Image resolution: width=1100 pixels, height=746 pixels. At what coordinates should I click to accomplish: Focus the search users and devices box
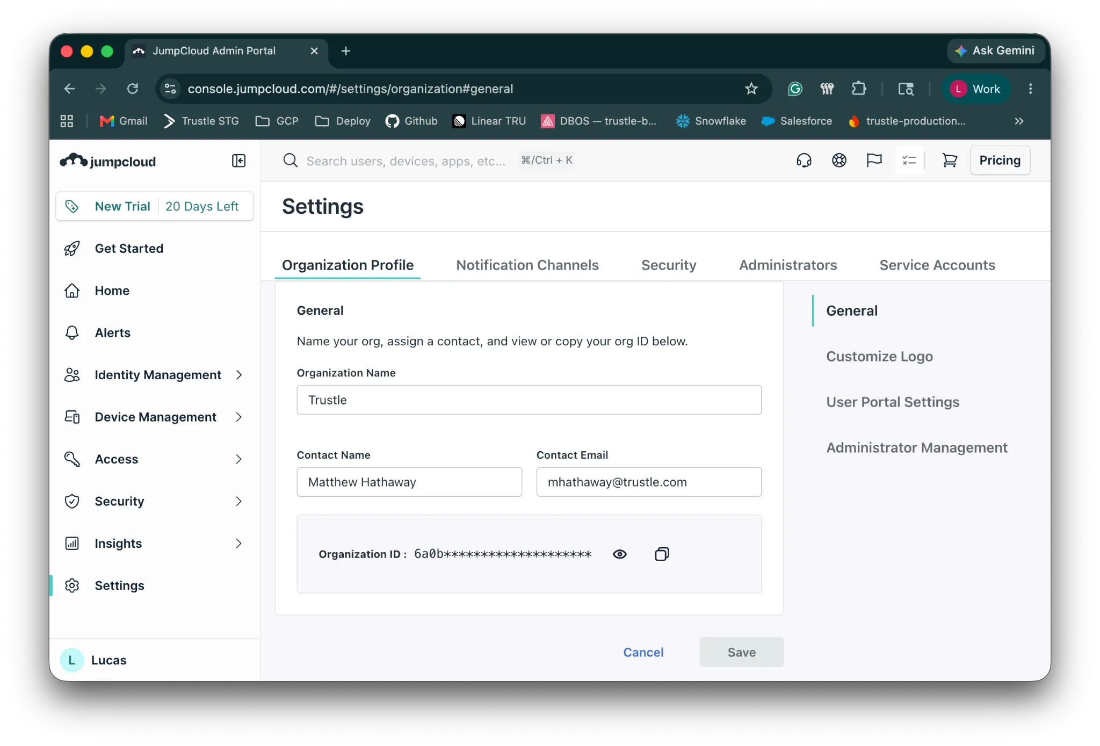(x=406, y=161)
